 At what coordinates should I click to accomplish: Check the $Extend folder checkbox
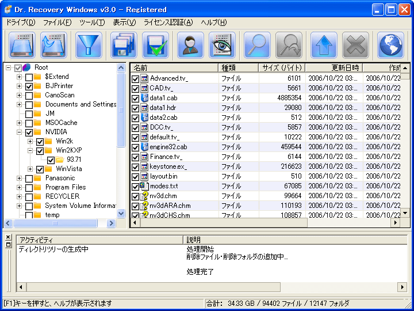pyautogui.click(x=29, y=77)
